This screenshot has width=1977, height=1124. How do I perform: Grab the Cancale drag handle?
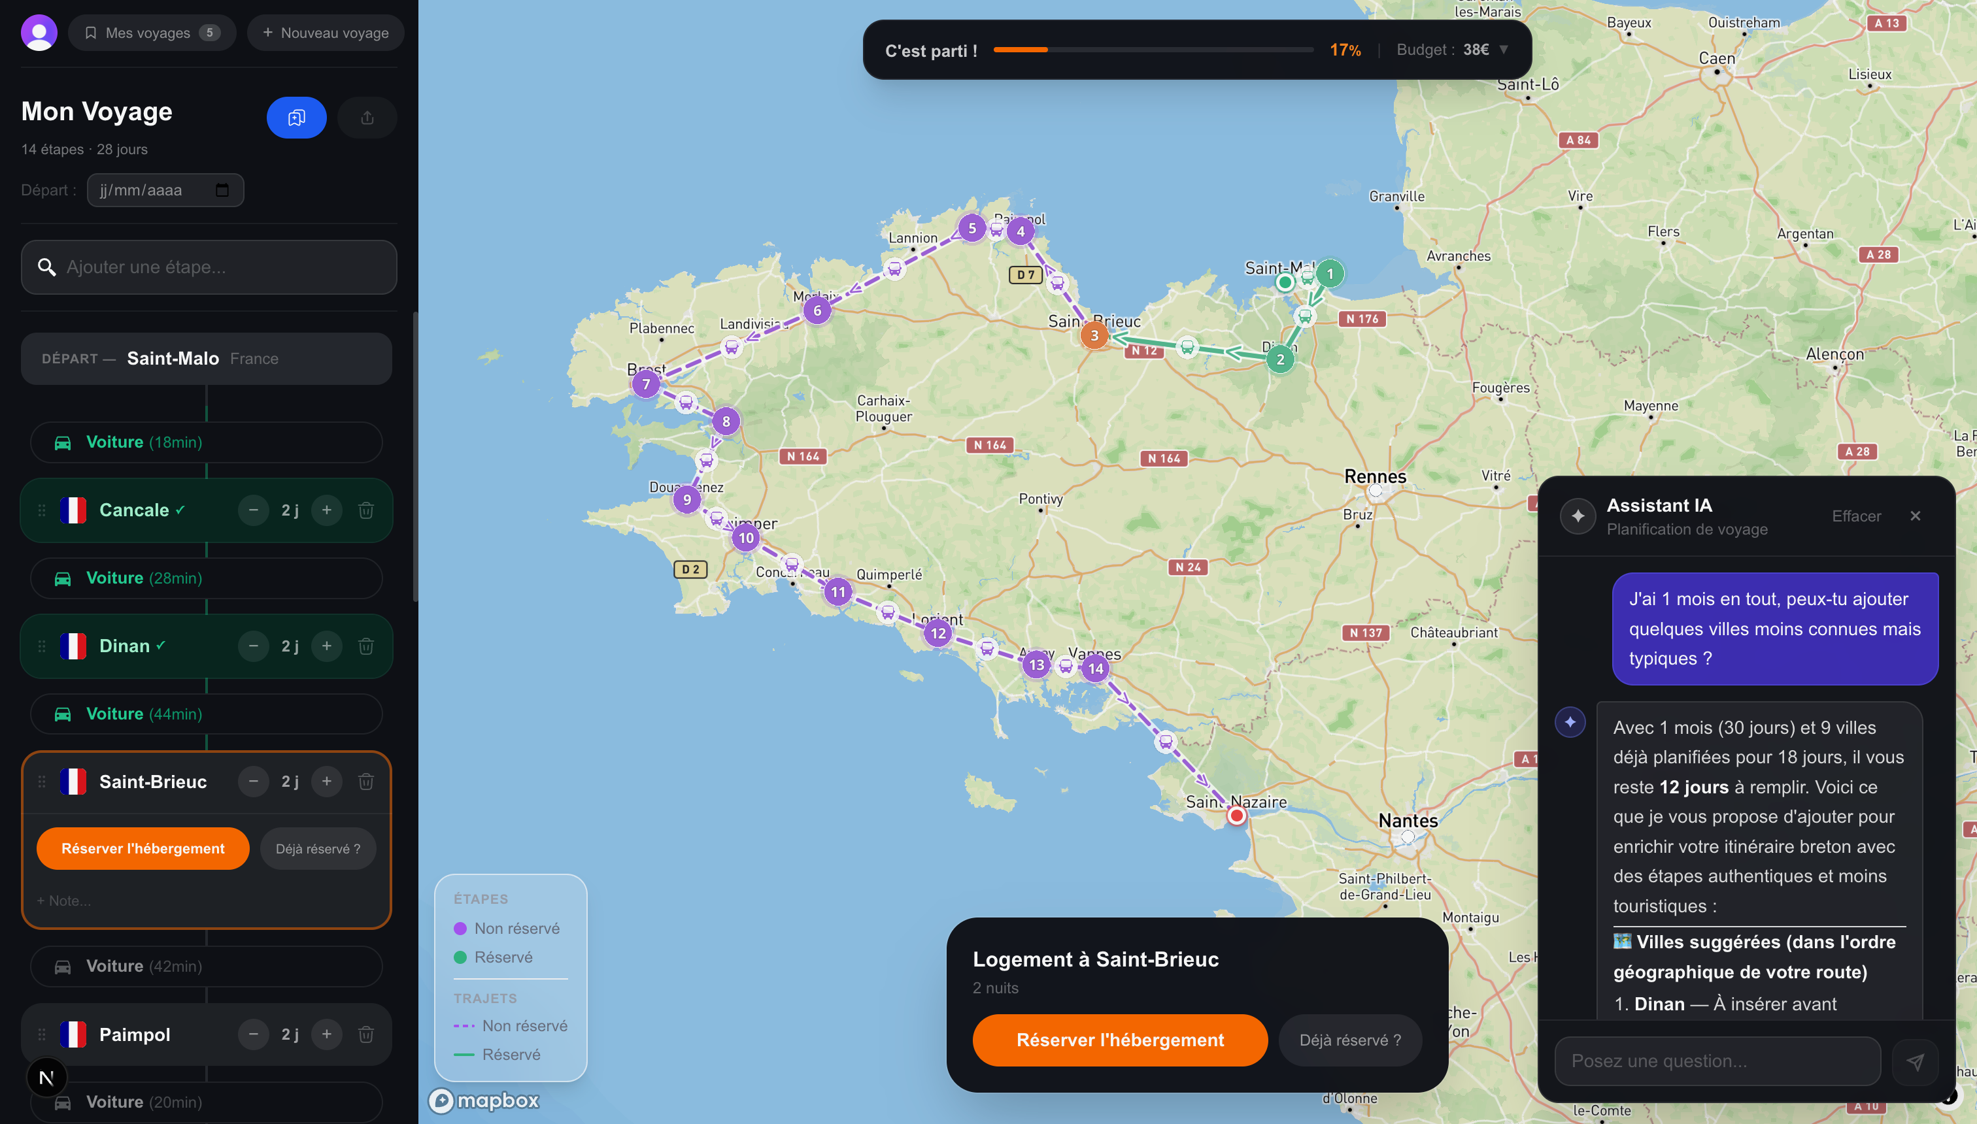click(x=42, y=510)
